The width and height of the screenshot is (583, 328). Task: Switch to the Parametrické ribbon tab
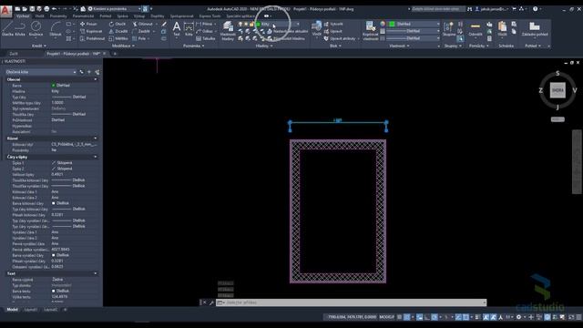(x=83, y=16)
